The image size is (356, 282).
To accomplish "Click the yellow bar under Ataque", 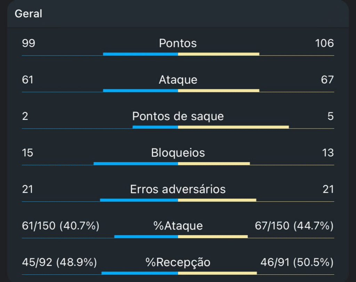I will 218,91.
